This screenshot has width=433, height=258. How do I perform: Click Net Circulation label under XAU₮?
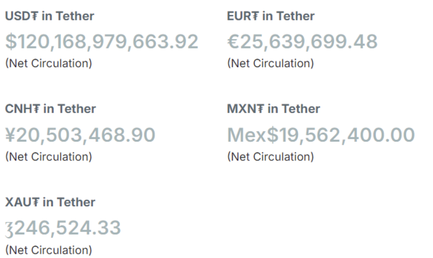48,250
